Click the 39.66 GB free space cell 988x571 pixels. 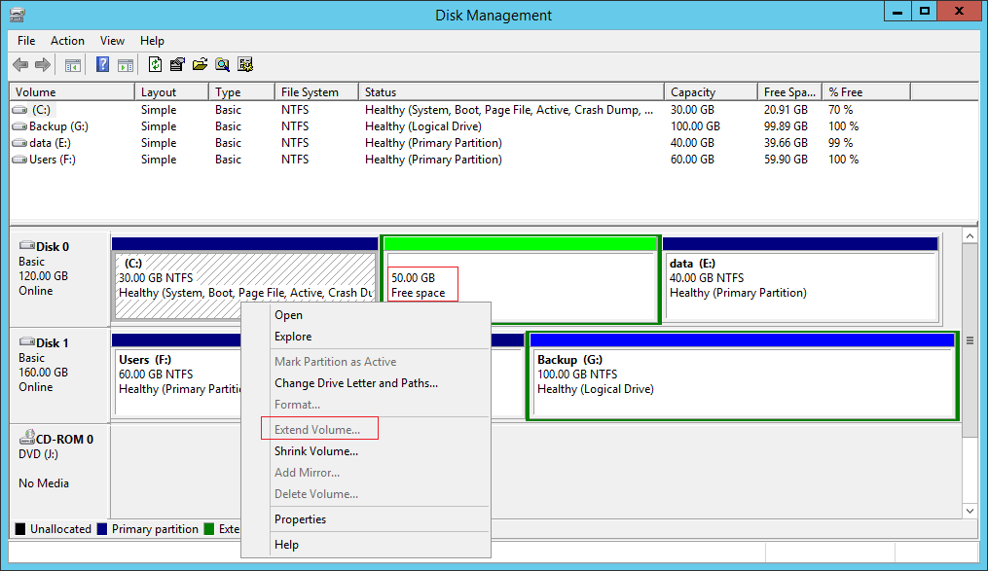[x=786, y=143]
